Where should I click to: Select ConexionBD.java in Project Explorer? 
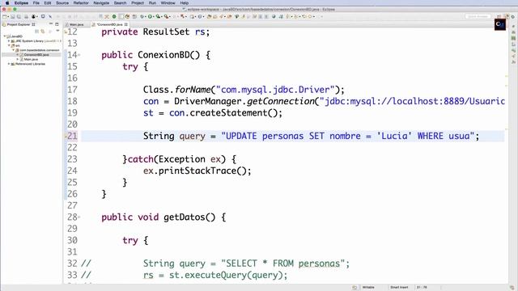pyautogui.click(x=36, y=55)
